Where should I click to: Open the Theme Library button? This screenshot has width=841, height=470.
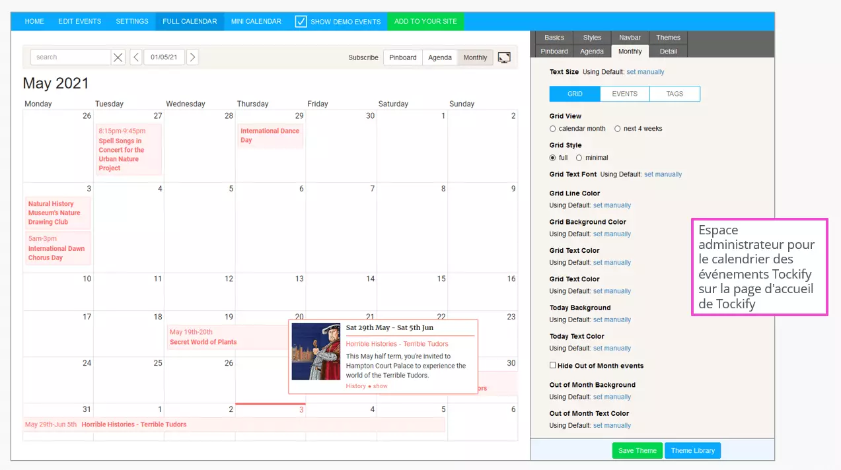point(692,450)
